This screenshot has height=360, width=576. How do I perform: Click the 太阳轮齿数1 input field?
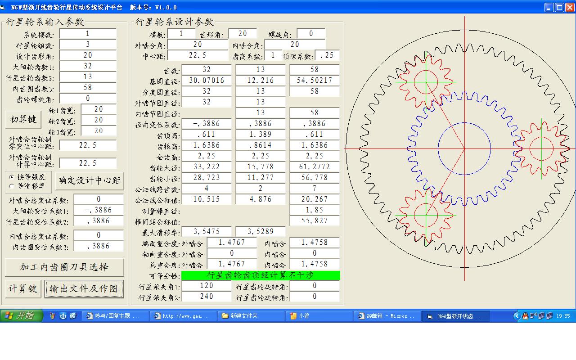[x=88, y=66]
